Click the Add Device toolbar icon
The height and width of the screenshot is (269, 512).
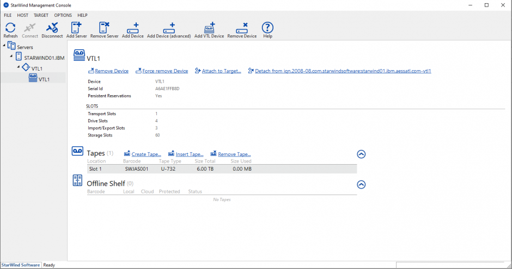pyautogui.click(x=132, y=28)
